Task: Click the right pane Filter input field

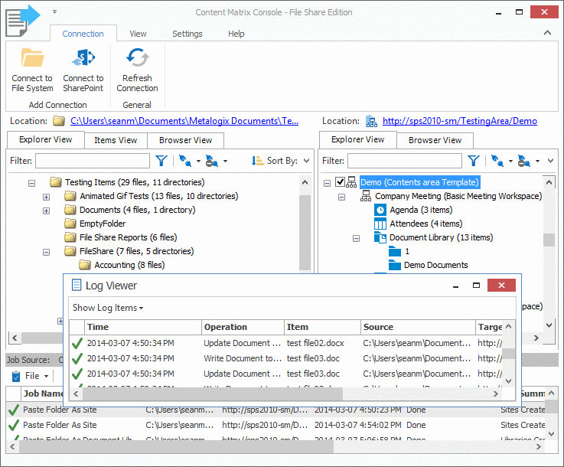Action: tap(405, 161)
